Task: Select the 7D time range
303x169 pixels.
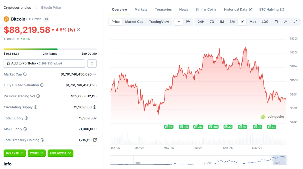Action: (212, 22)
